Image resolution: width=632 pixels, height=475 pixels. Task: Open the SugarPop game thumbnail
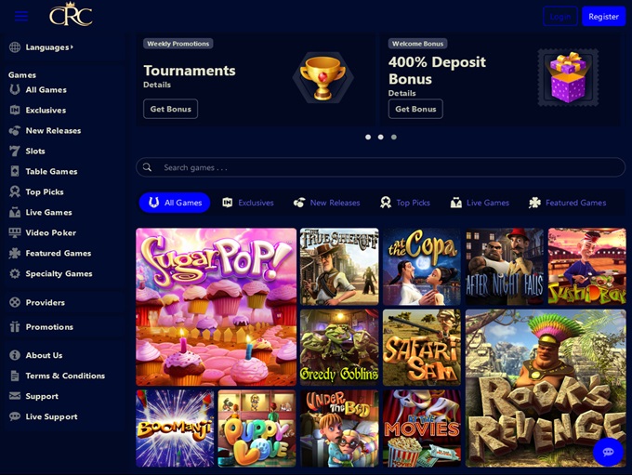click(216, 307)
